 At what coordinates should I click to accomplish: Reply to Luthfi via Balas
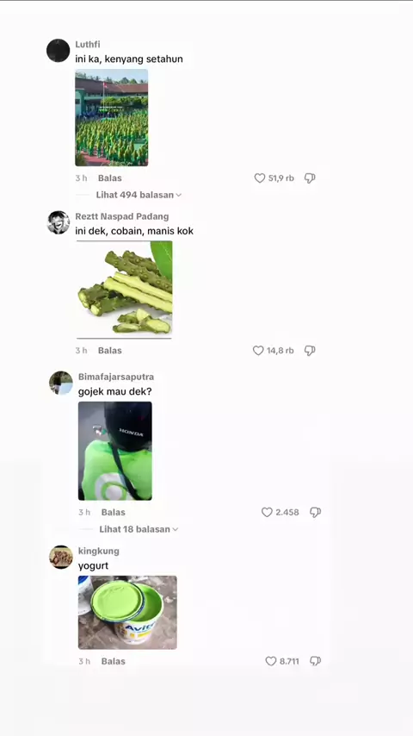109,178
